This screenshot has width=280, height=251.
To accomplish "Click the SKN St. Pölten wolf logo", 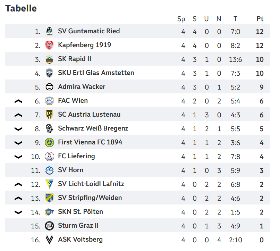I will point(49,212).
